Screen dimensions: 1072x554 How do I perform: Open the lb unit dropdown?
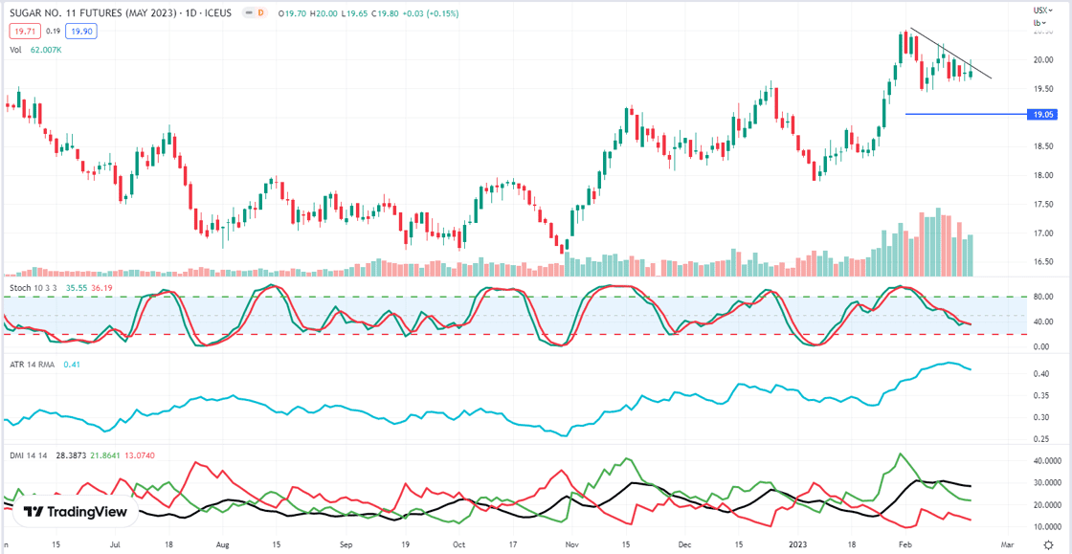coord(1039,23)
